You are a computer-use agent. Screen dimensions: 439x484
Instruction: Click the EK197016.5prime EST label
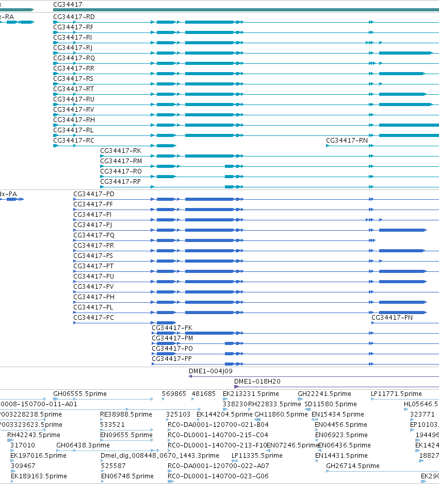[x=38, y=456]
